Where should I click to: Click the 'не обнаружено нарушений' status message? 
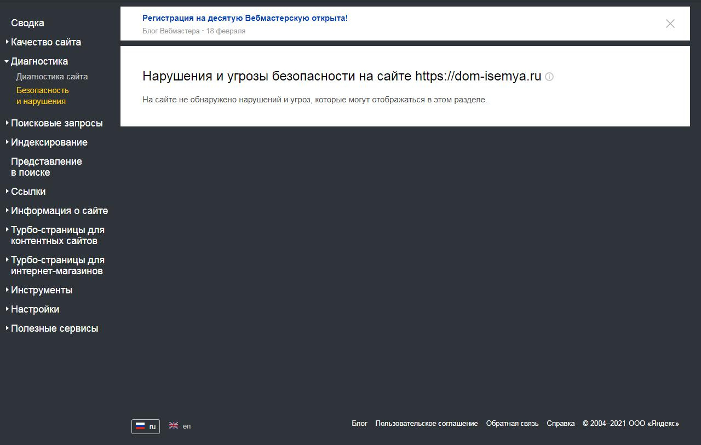314,100
